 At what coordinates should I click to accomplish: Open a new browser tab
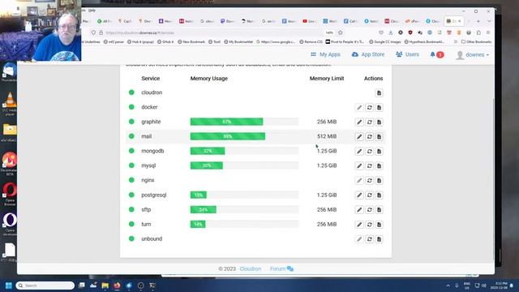478,21
